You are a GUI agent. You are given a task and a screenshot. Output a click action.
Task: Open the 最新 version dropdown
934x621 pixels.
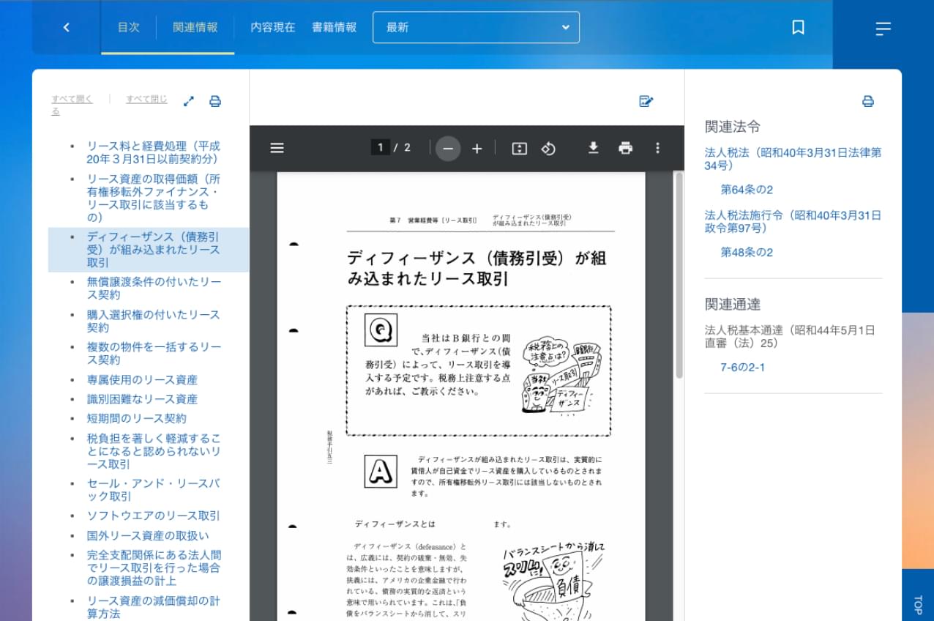coord(476,27)
